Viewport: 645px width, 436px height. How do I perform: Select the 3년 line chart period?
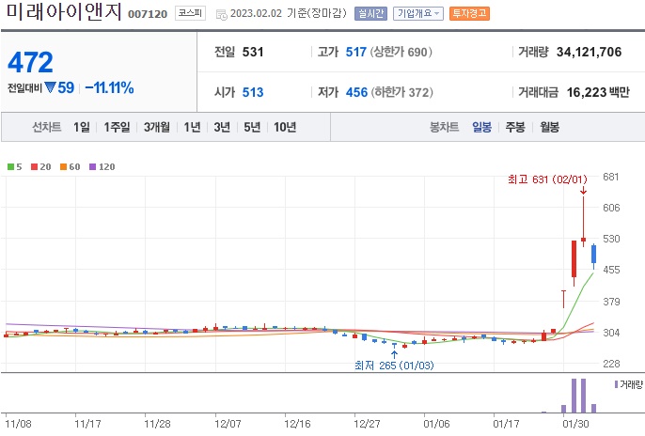point(222,127)
